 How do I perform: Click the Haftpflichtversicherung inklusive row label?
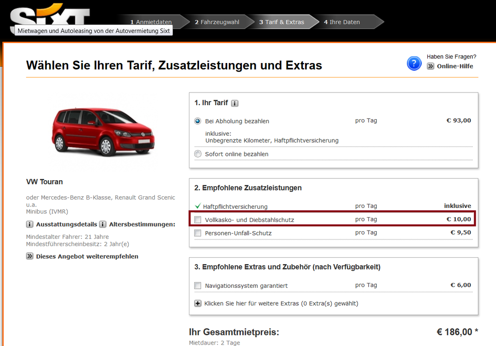[235, 207]
